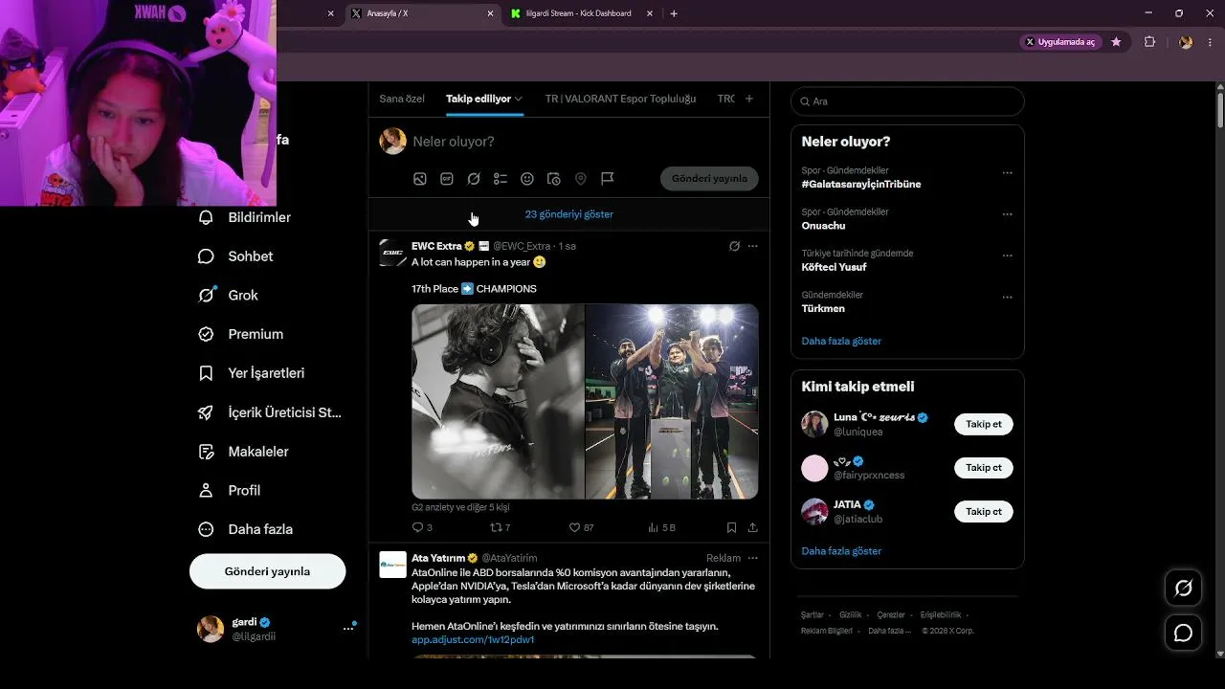The width and height of the screenshot is (1225, 689).
Task: Open the Ata Yatırım ad's more menu
Action: coord(752,558)
